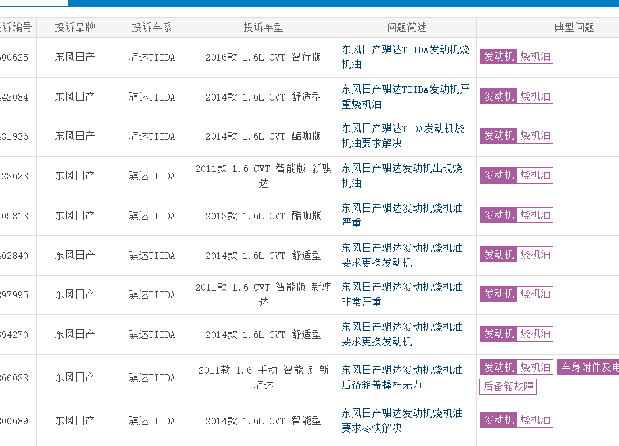Click 发动机 tag in the 05313 row
The image size is (619, 446).
[x=499, y=215]
